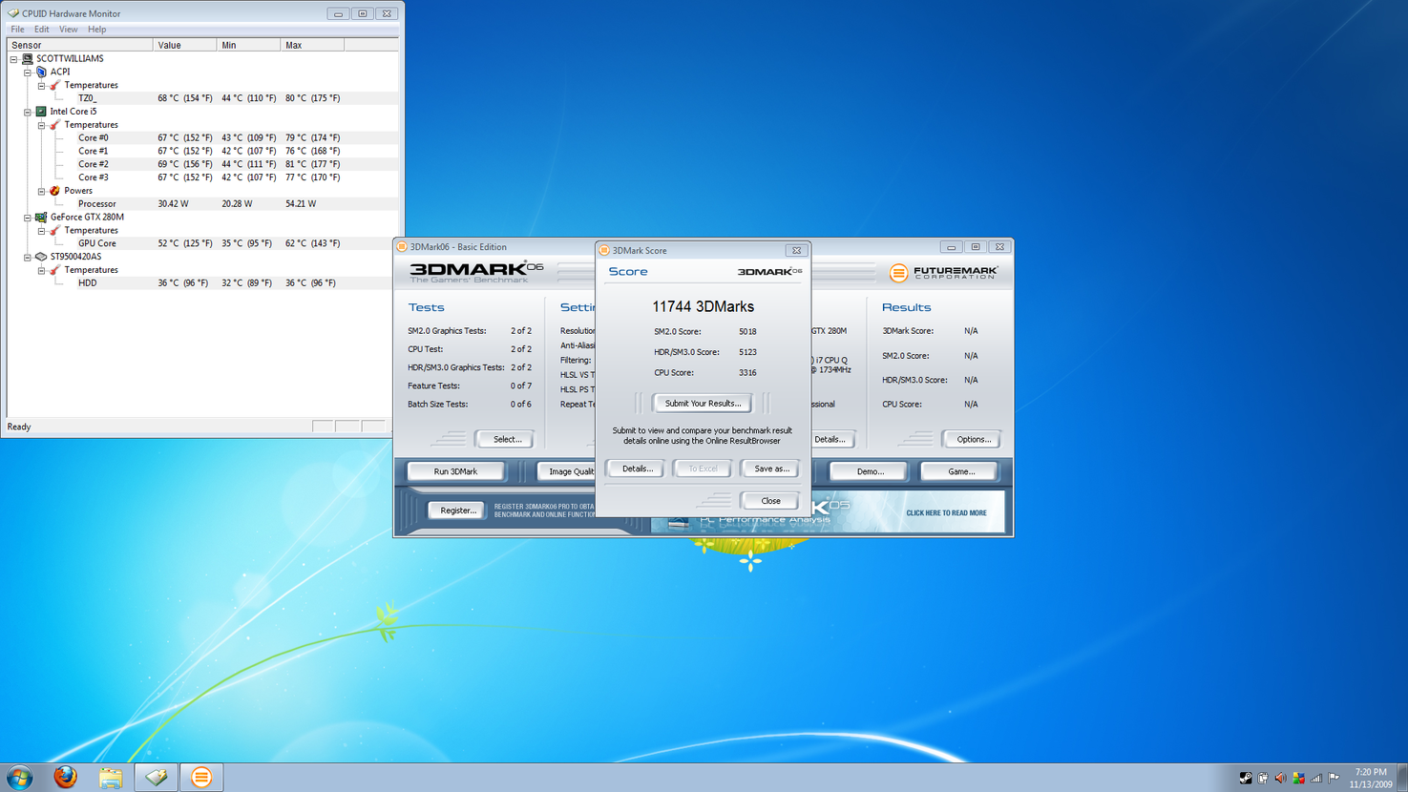
Task: Click Run 3DMark button
Action: tap(455, 471)
